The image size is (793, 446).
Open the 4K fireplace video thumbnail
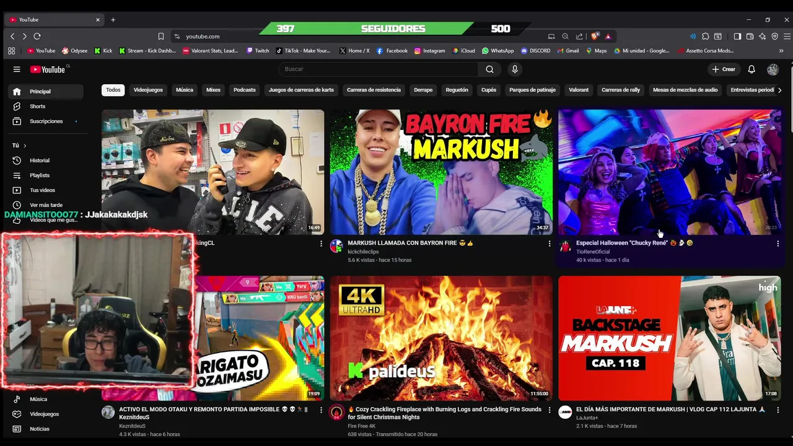[x=441, y=338]
